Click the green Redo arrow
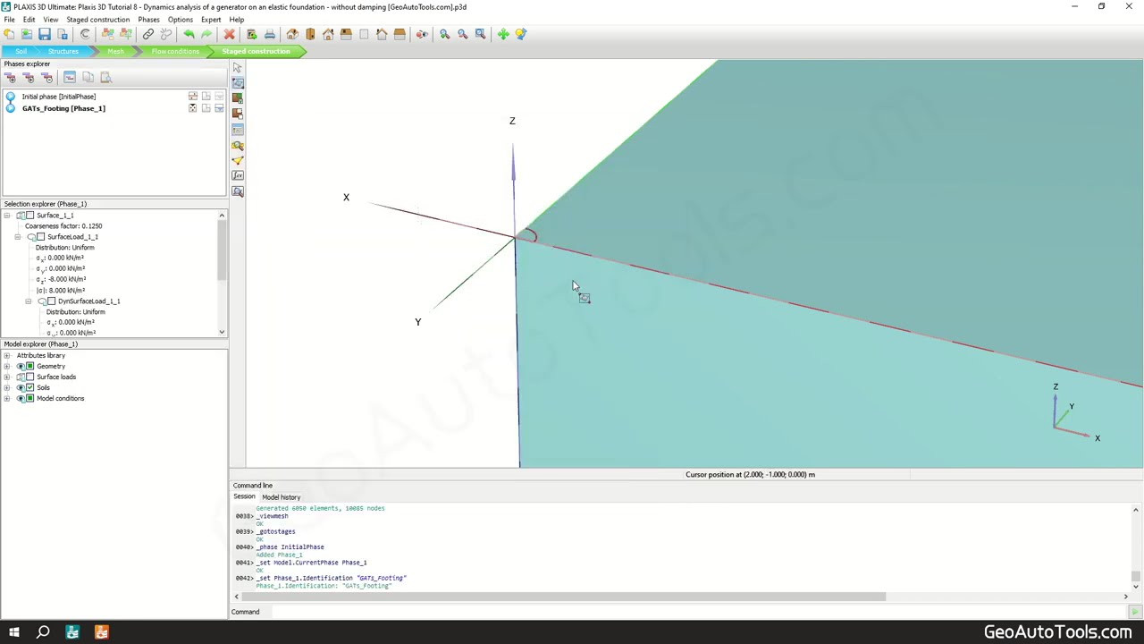 click(206, 34)
